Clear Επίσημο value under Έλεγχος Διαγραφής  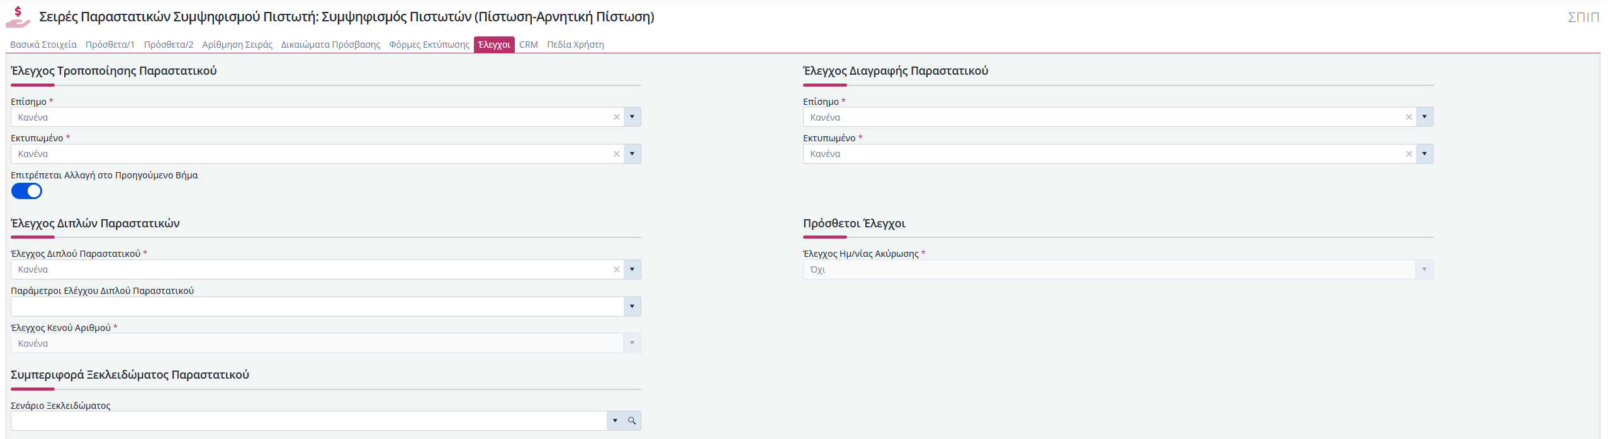tap(1409, 117)
